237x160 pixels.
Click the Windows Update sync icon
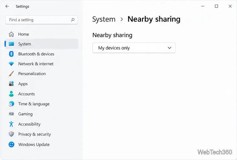coord(11,144)
